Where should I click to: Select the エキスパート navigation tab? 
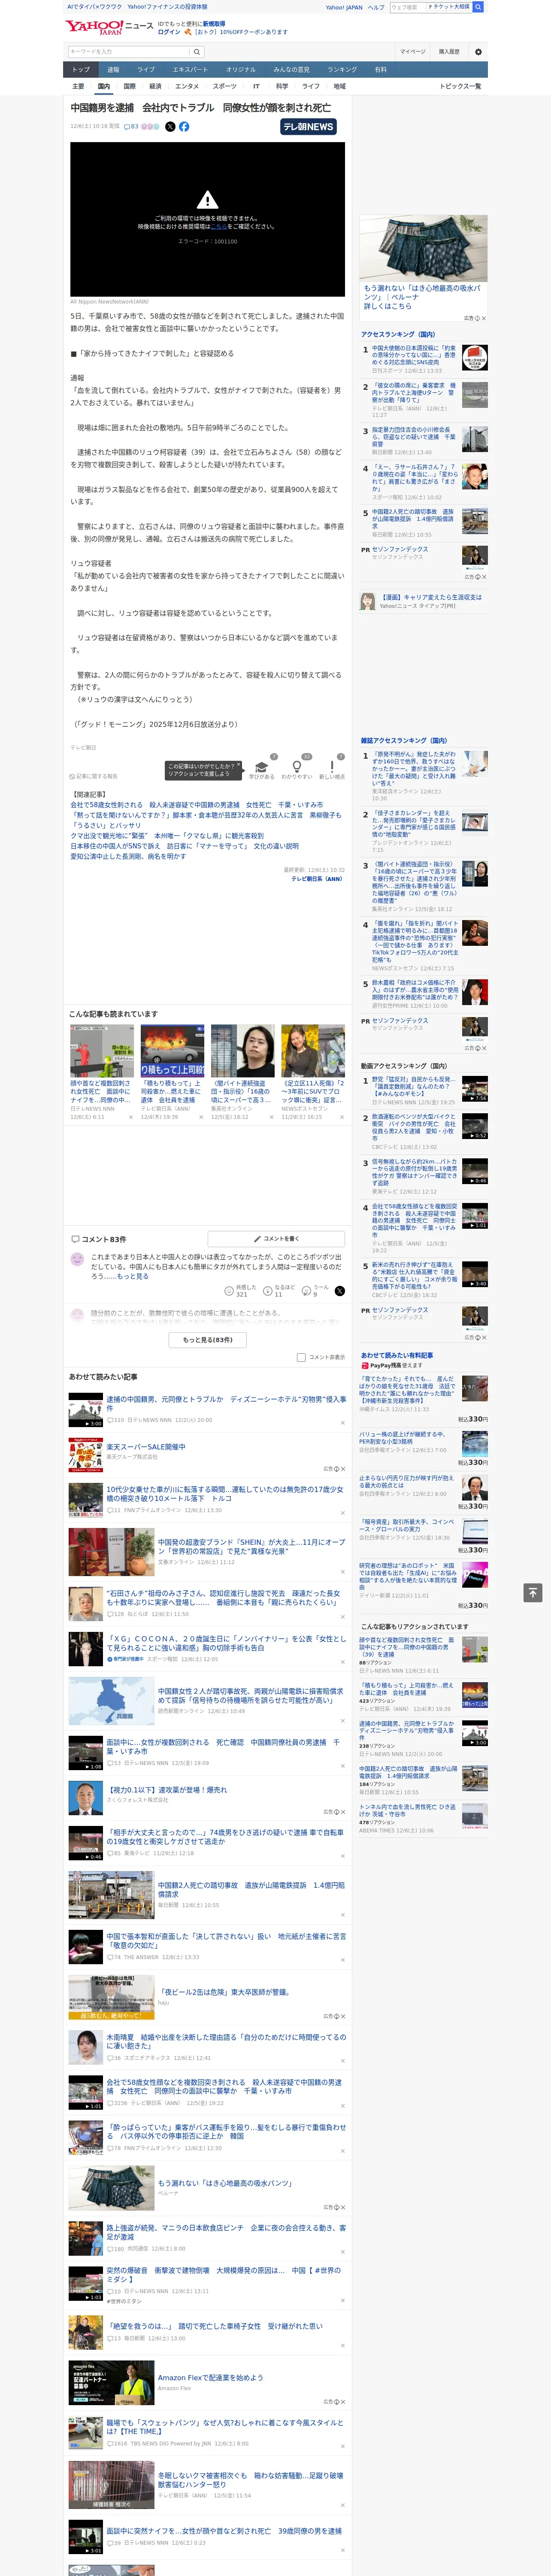click(x=190, y=70)
